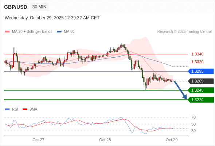Click the RSI 50 scale value

pos(193,124)
